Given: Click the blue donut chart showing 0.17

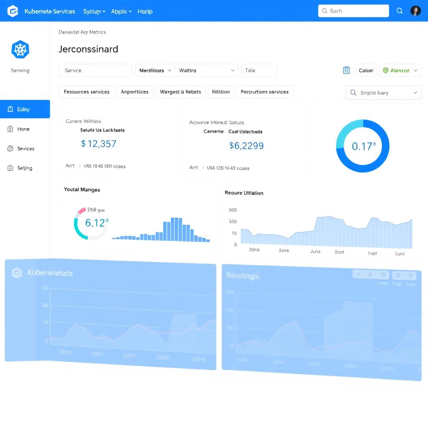Looking at the screenshot, I should click(362, 146).
